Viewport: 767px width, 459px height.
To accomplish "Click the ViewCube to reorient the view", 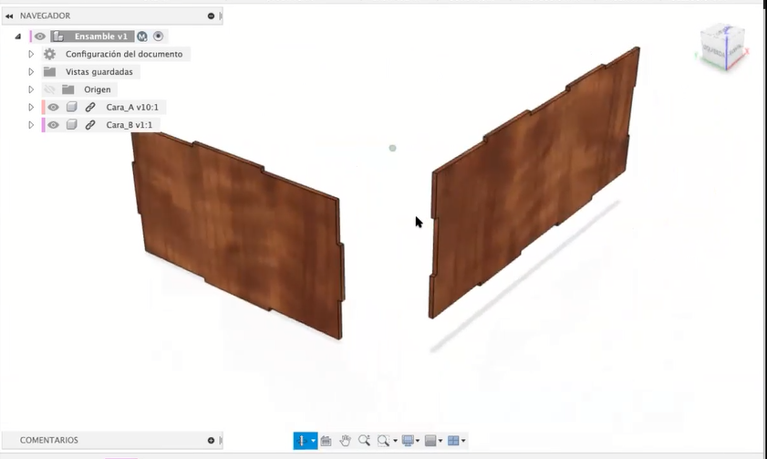I will pyautogui.click(x=722, y=47).
